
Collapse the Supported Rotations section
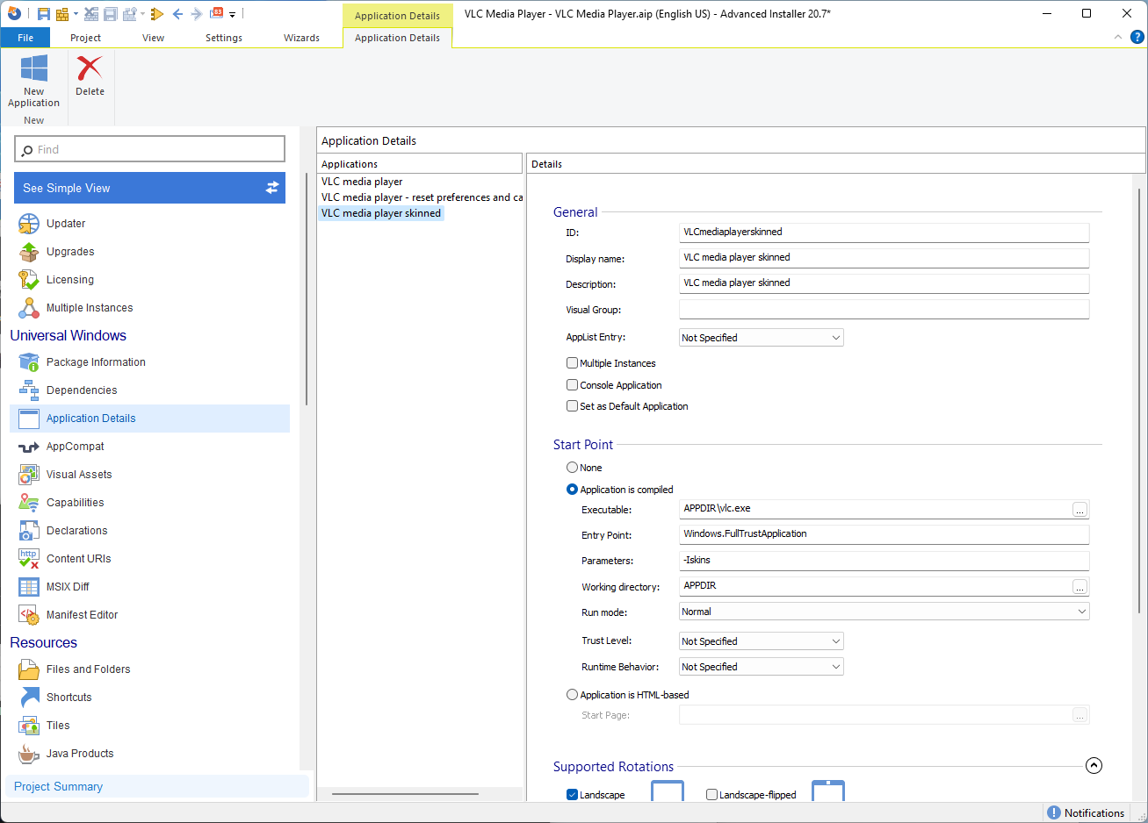tap(1094, 766)
